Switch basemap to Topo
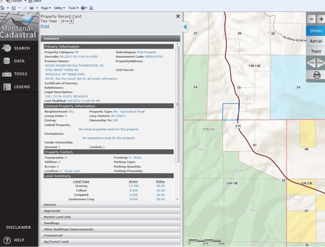Screen dimensions: 325x247 (x=316, y=51)
